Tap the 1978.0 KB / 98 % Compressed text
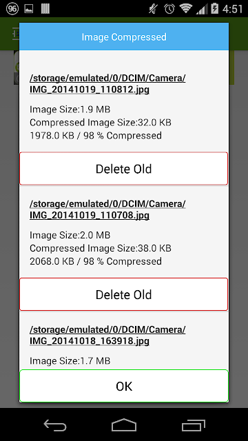The height and width of the screenshot is (441, 248). coord(96,136)
